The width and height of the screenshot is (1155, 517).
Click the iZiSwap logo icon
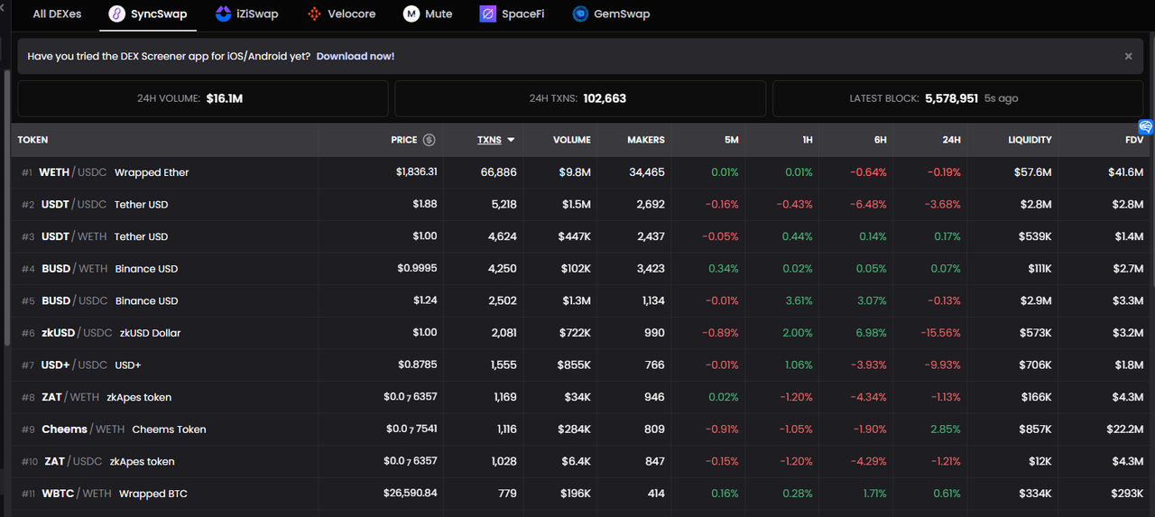tap(223, 14)
